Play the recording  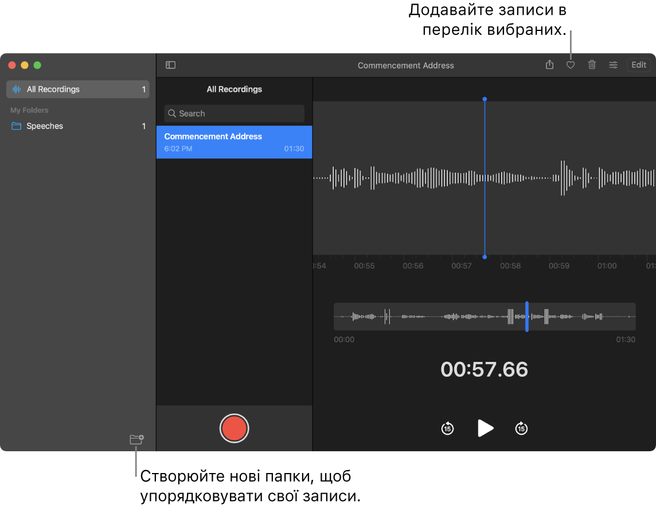point(485,428)
